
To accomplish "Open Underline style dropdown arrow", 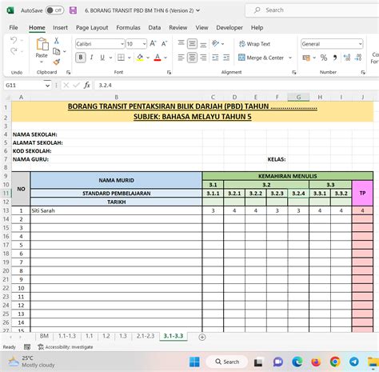I will pos(110,58).
